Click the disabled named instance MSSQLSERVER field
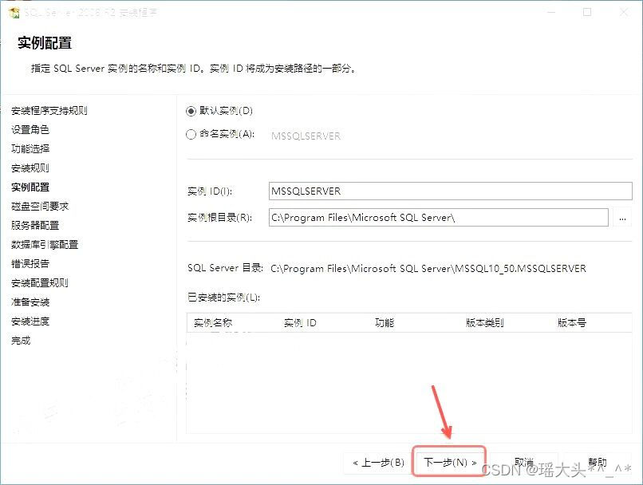The image size is (643, 485). pyautogui.click(x=306, y=136)
